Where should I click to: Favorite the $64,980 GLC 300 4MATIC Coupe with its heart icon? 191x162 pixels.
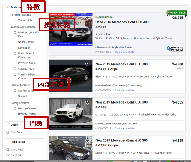[x=87, y=64]
